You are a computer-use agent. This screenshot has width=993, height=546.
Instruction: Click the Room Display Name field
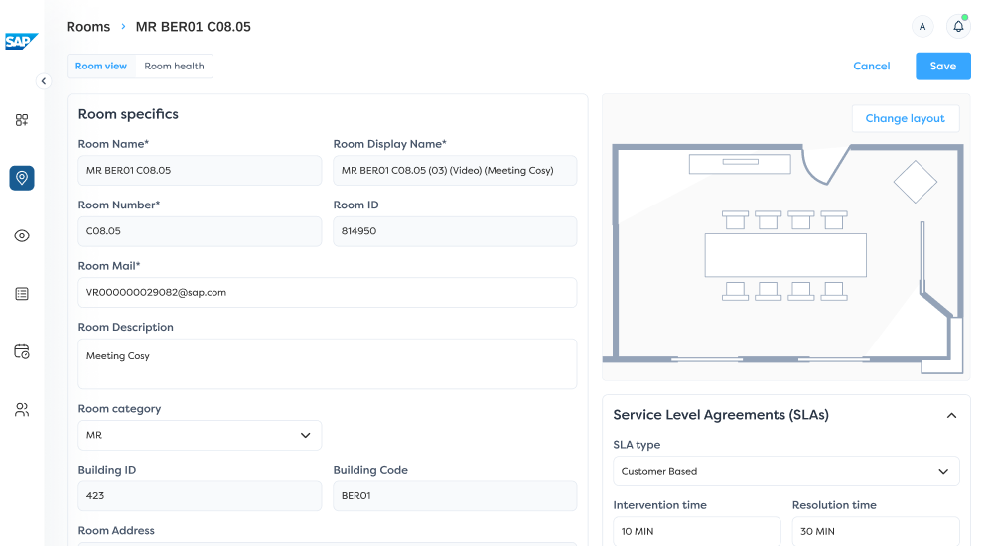pos(455,171)
